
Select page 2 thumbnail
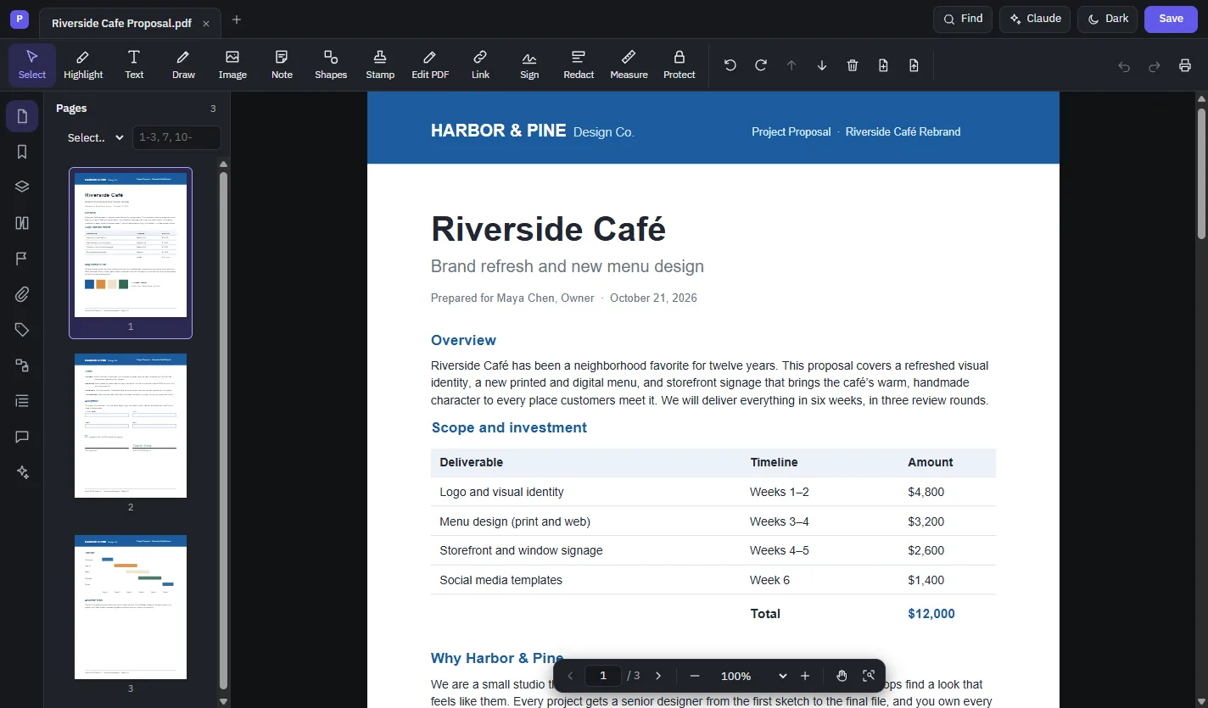tap(131, 426)
